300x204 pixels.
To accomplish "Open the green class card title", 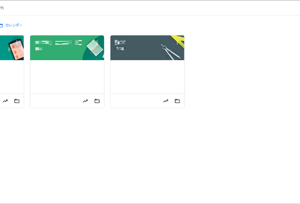I will pos(58,42).
